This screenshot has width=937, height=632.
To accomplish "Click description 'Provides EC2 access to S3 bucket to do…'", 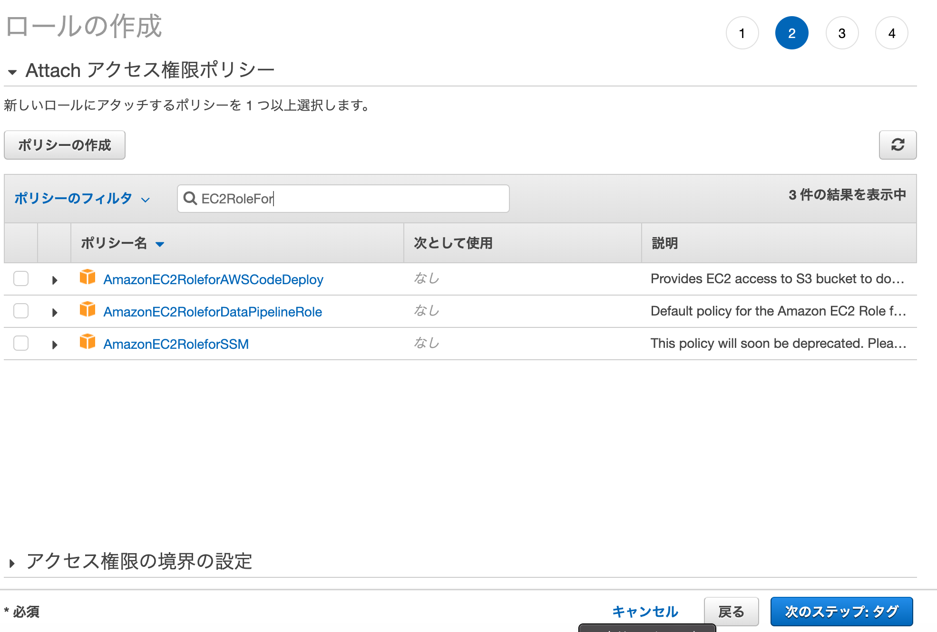I will (778, 278).
